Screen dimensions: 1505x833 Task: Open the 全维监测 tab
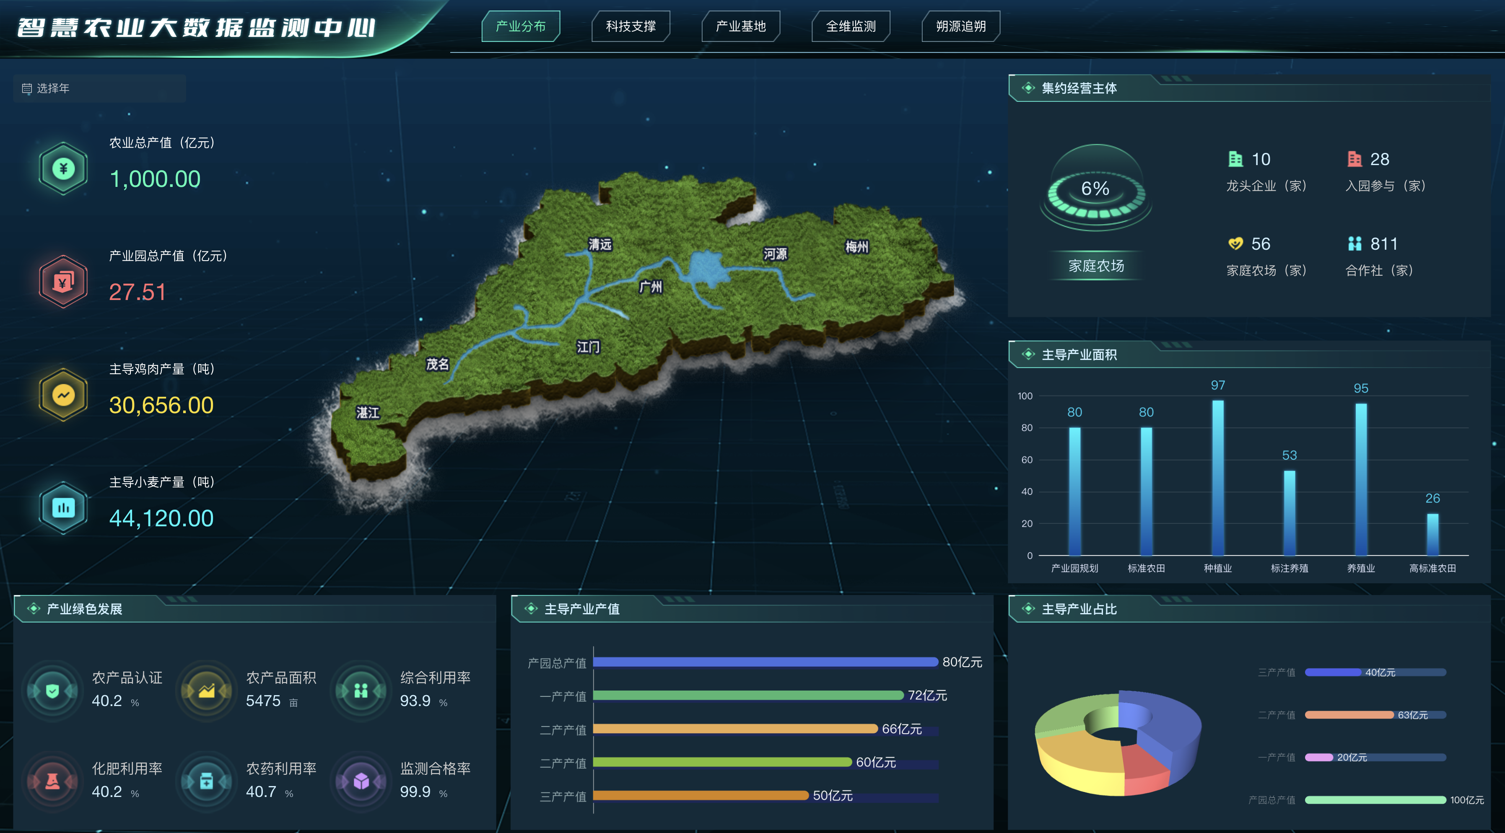851,26
